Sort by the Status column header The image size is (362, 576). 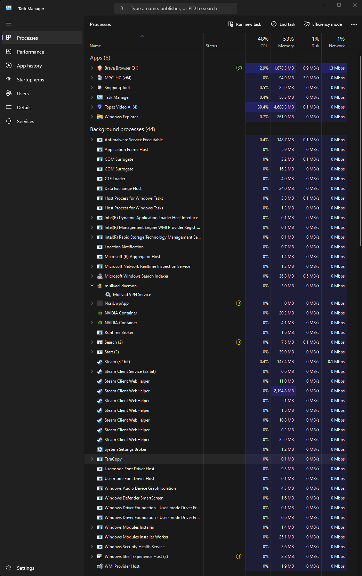tap(224, 42)
